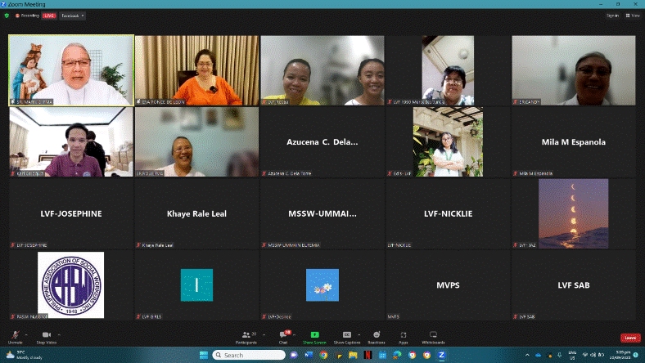
Task: Click the green Share Screen icon
Action: pyautogui.click(x=314, y=335)
